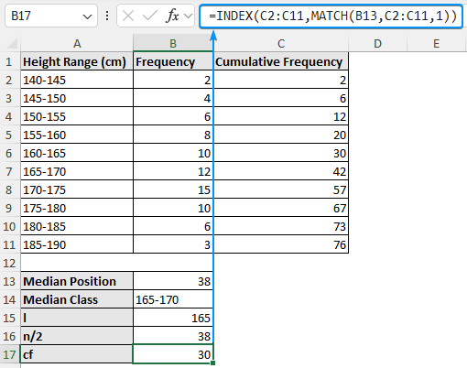Click the 'l' label cell in row 15
Screen dimensions: 467x368
[77, 318]
